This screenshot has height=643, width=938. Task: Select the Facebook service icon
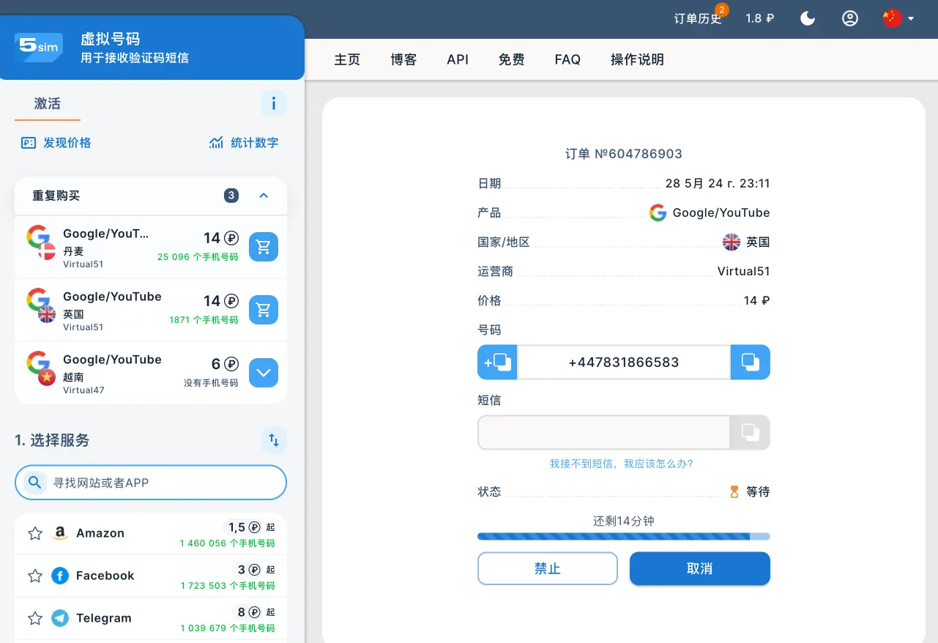click(60, 576)
